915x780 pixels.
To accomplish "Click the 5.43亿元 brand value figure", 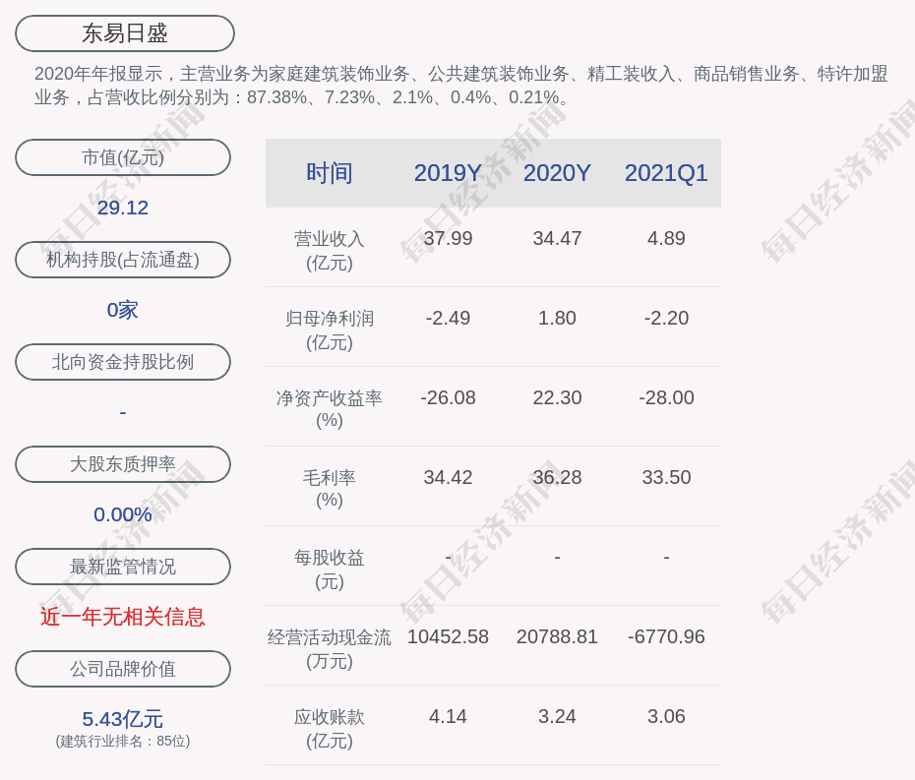I will coord(123,719).
